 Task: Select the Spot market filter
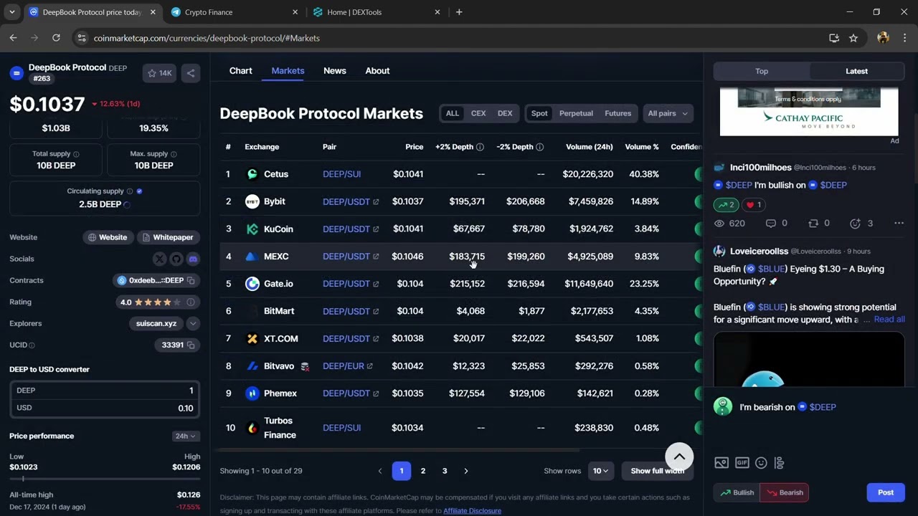tap(539, 113)
